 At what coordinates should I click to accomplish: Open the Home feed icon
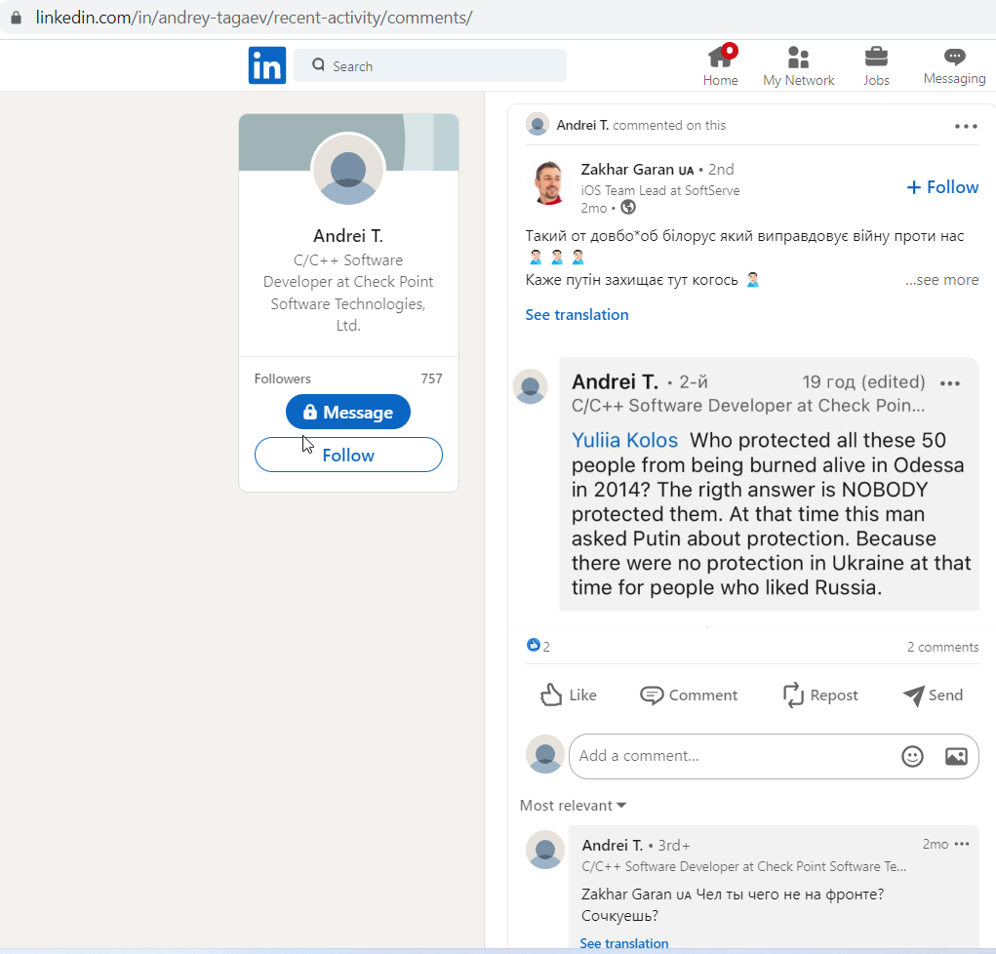click(720, 58)
